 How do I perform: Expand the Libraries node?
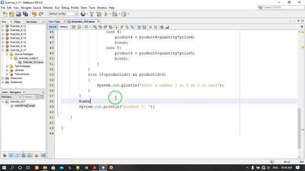[x=7, y=70]
